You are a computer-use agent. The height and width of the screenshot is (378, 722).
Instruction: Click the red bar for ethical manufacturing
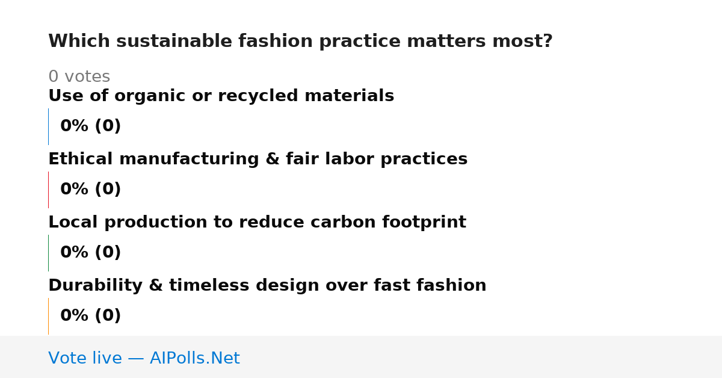tap(48, 190)
